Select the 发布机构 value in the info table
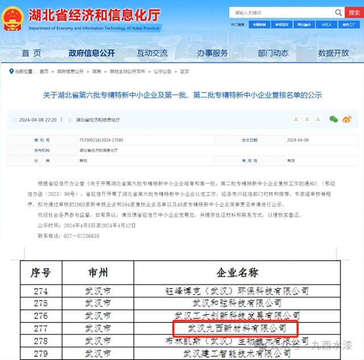Viewport: 364px width, 360px height. (98, 150)
